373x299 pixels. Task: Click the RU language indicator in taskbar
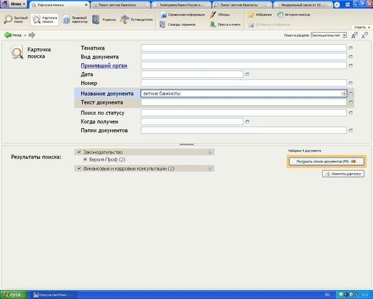click(x=327, y=295)
